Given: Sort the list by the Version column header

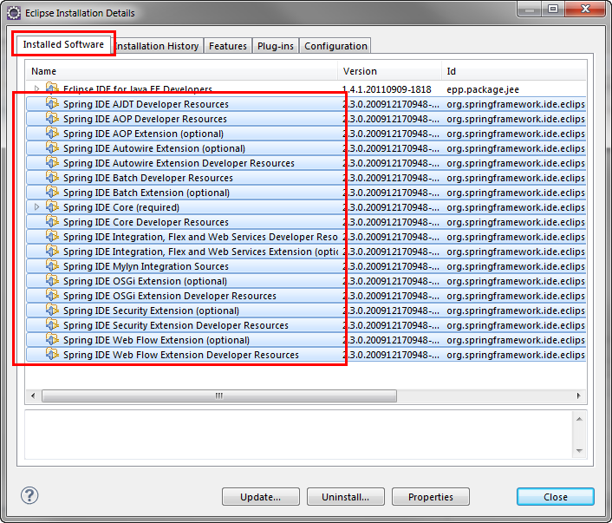Looking at the screenshot, I should pos(389,71).
